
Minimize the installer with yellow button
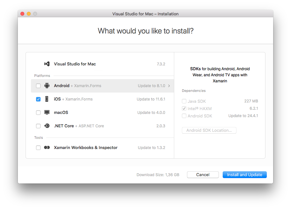29,14
